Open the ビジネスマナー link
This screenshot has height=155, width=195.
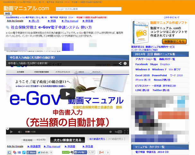point(143,86)
